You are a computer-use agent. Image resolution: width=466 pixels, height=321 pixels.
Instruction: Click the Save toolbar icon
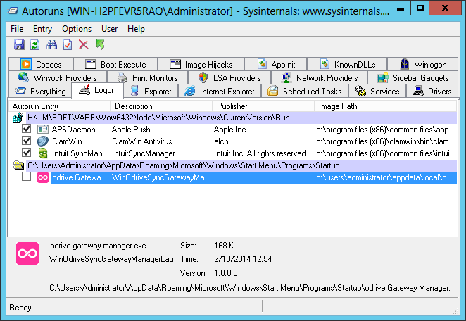point(19,45)
